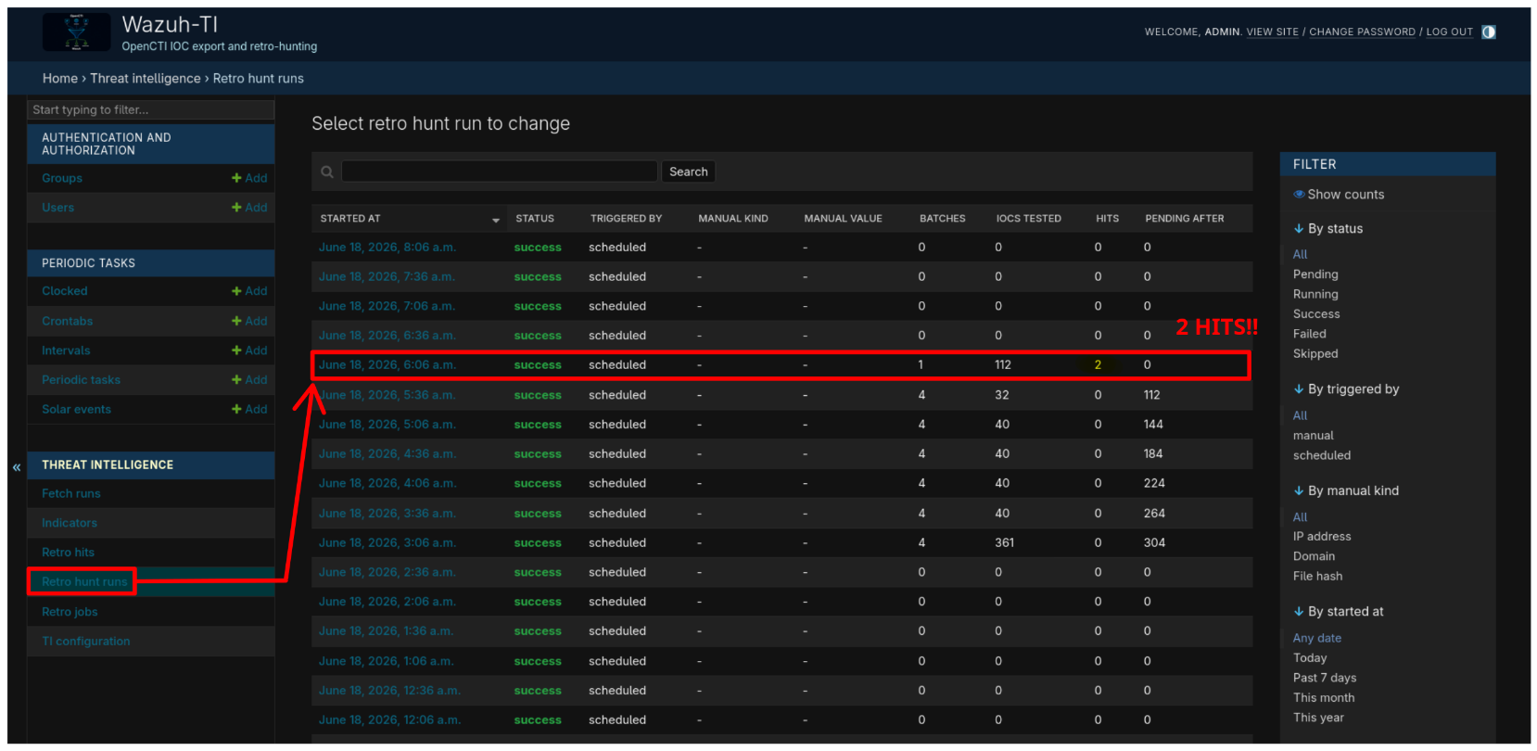Add a new User

[249, 208]
